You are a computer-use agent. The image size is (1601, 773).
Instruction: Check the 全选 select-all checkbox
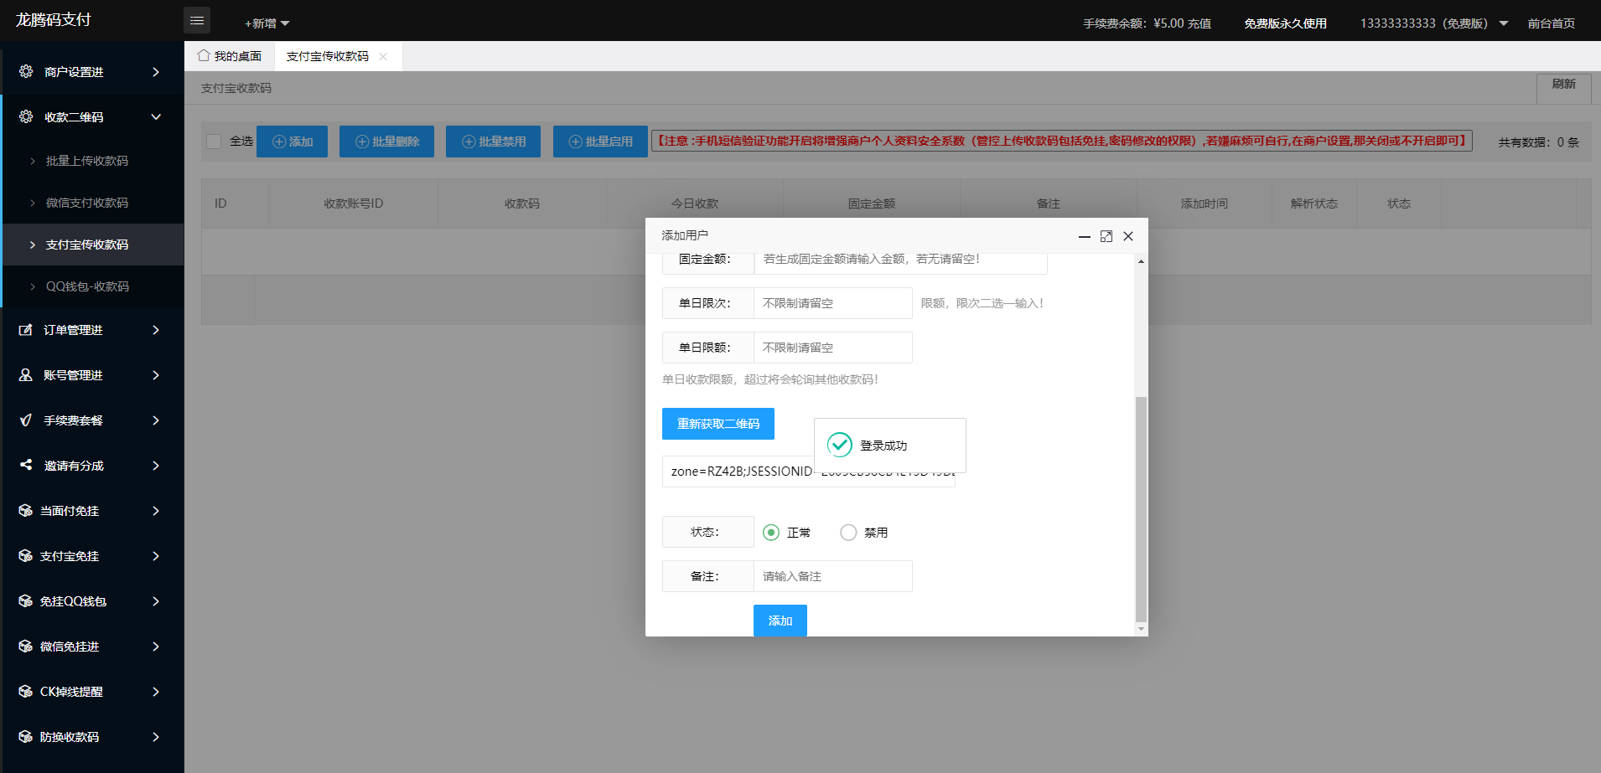[x=213, y=142]
